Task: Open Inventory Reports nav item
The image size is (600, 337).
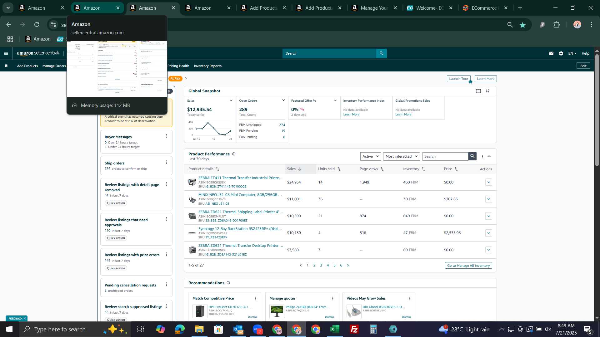Action: (207, 66)
